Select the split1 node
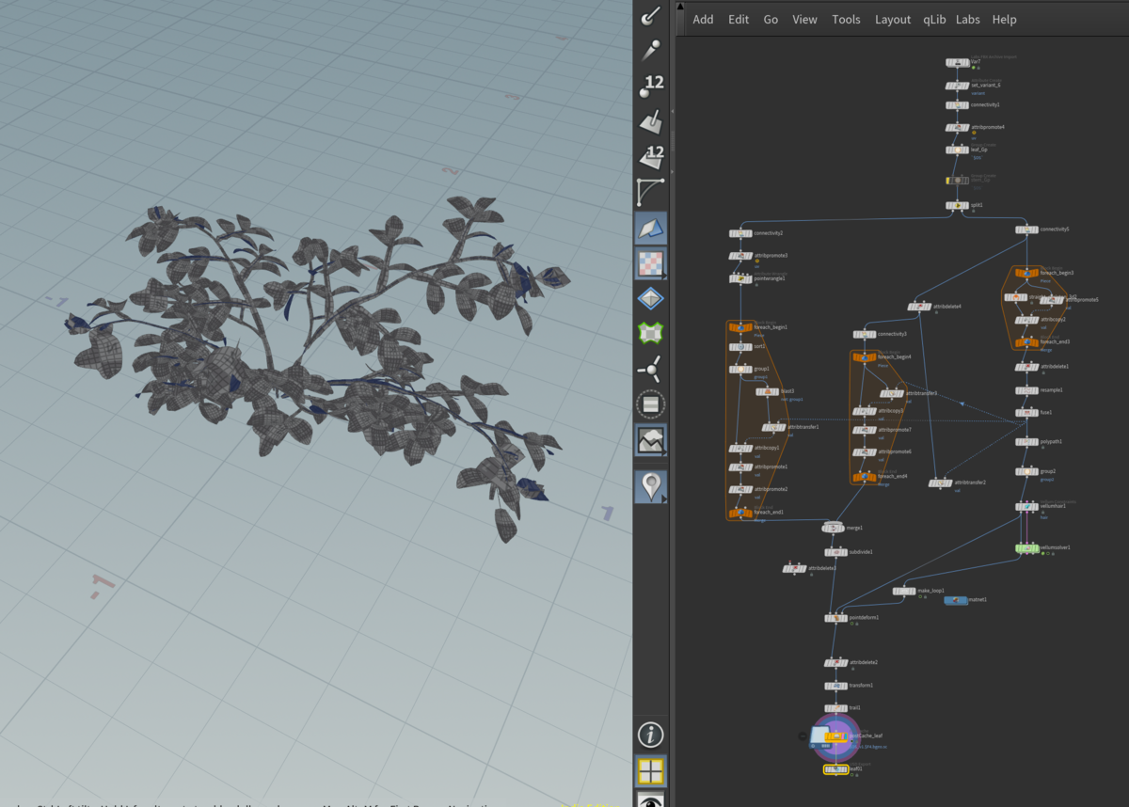The image size is (1129, 807). [x=957, y=205]
